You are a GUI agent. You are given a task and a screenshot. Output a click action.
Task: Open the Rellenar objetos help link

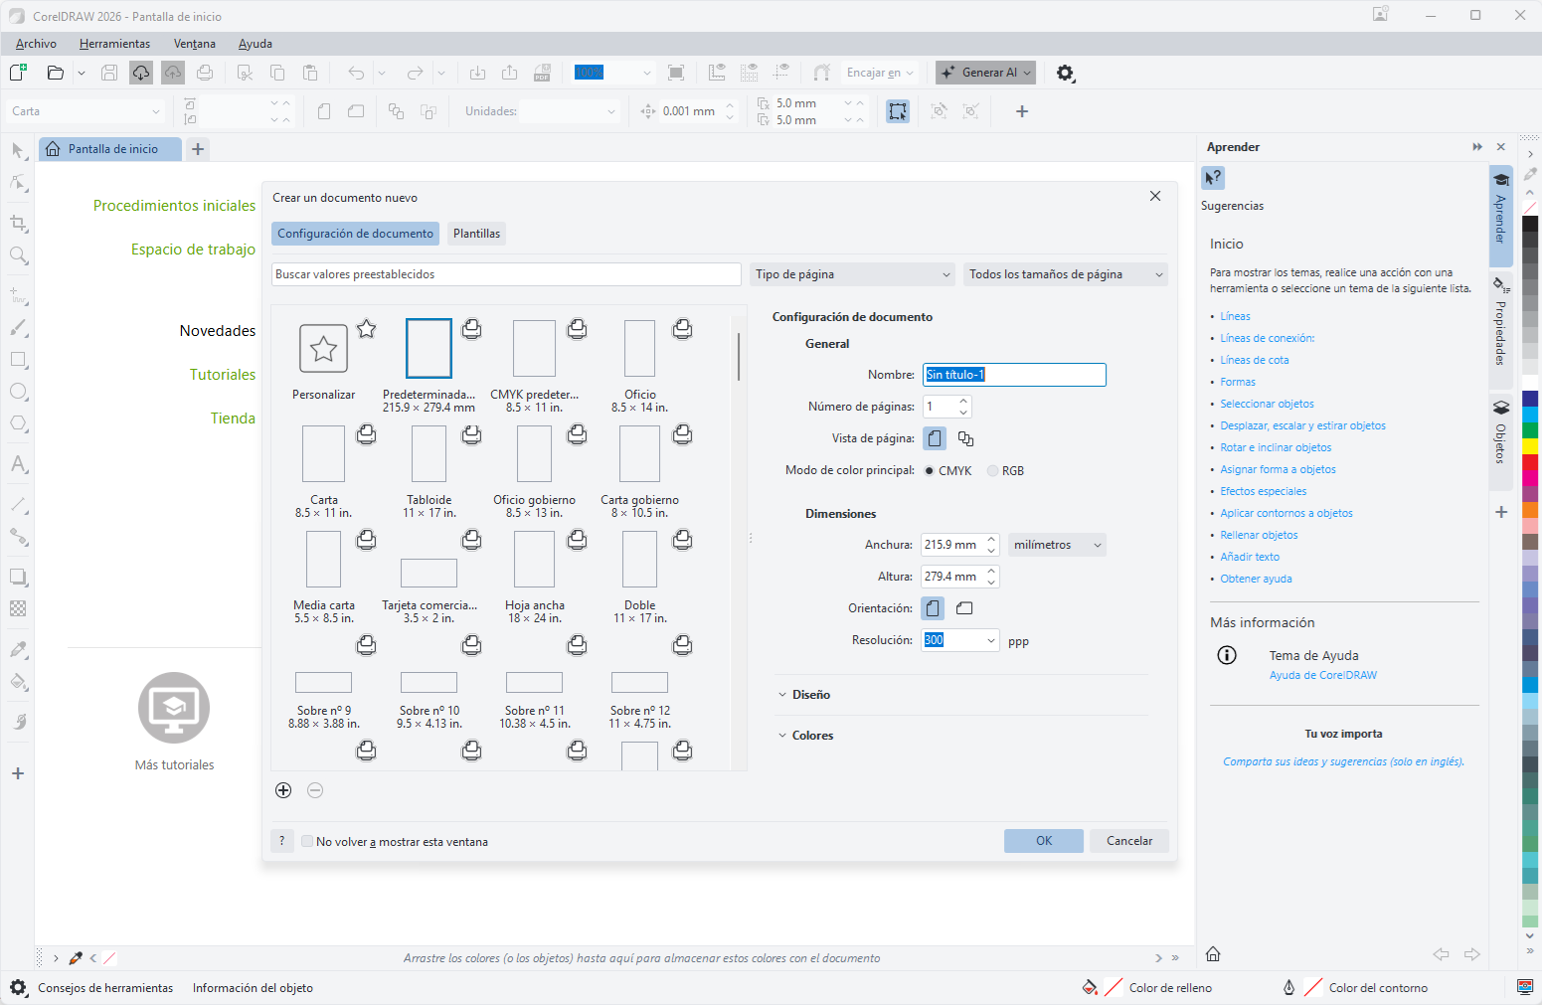tap(1260, 535)
